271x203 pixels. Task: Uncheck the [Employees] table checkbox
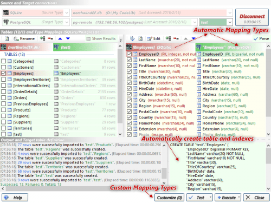tap(3, 73)
